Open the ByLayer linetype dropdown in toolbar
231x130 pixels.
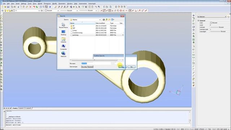[x=77, y=10]
